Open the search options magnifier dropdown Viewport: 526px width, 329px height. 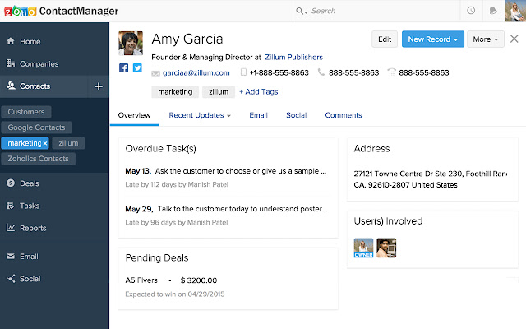(x=302, y=11)
